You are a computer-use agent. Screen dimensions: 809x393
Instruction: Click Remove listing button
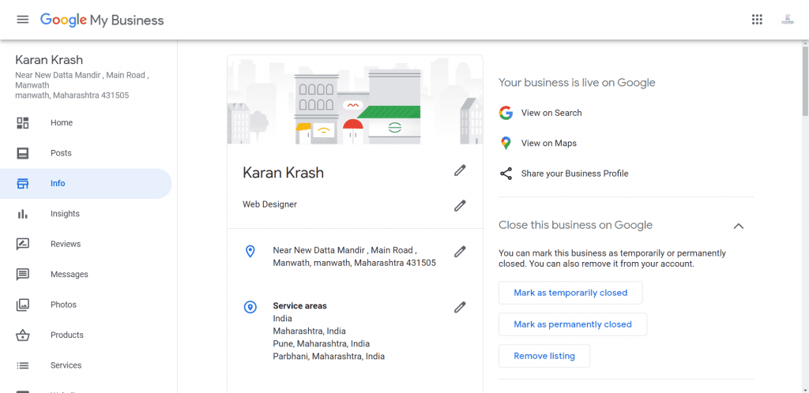(x=544, y=356)
